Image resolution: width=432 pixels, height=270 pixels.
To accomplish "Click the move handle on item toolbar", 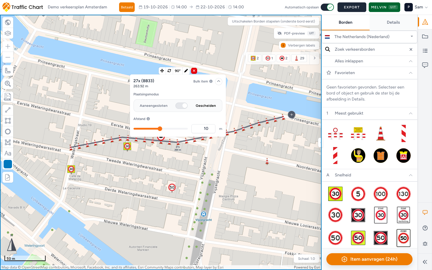I will 162,71.
